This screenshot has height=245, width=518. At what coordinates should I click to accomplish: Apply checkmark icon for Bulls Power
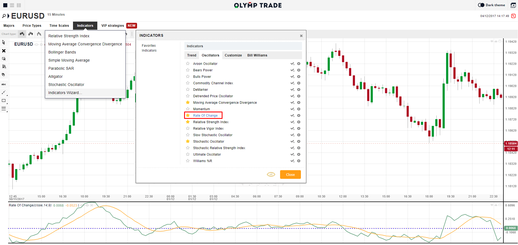293,77
